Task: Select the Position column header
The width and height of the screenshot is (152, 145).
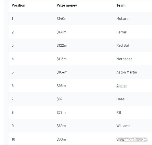Action: tap(18, 5)
